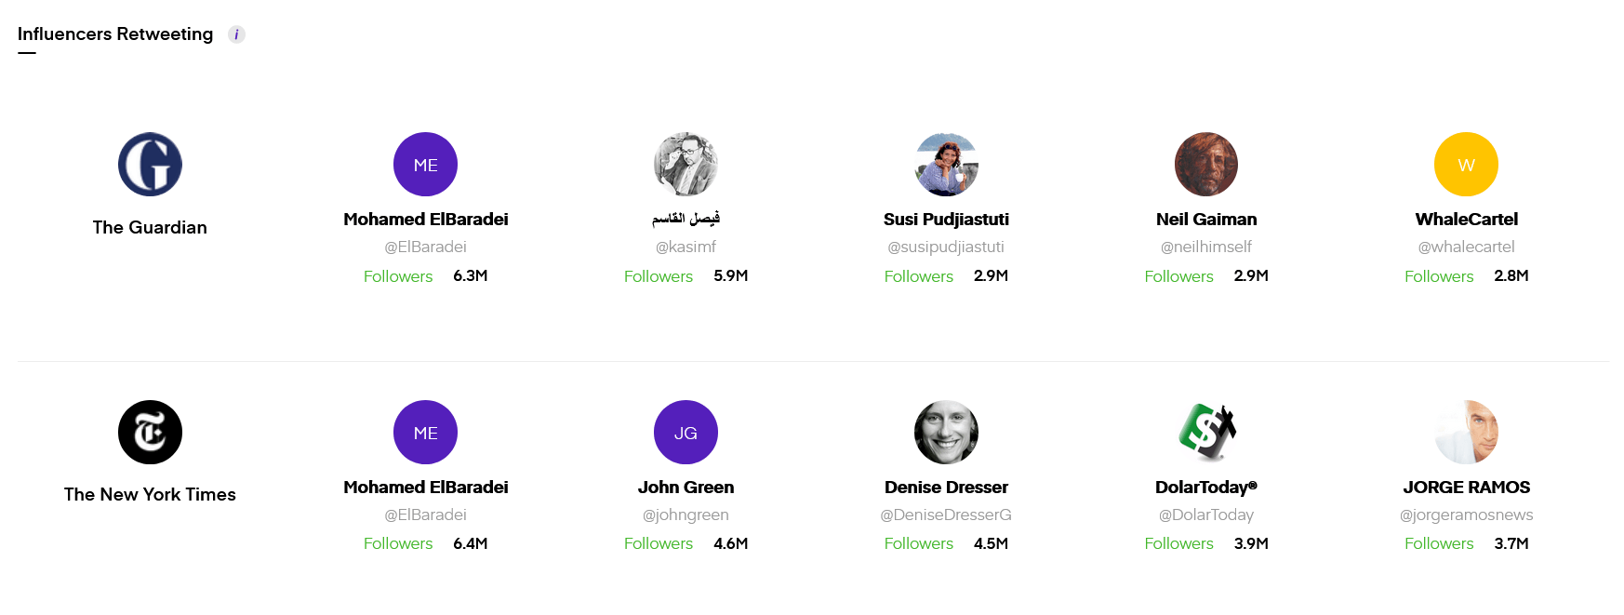This screenshot has width=1624, height=615.
Task: Click Mohamed ElBaradei avatar in Guardian row
Action: 425,165
